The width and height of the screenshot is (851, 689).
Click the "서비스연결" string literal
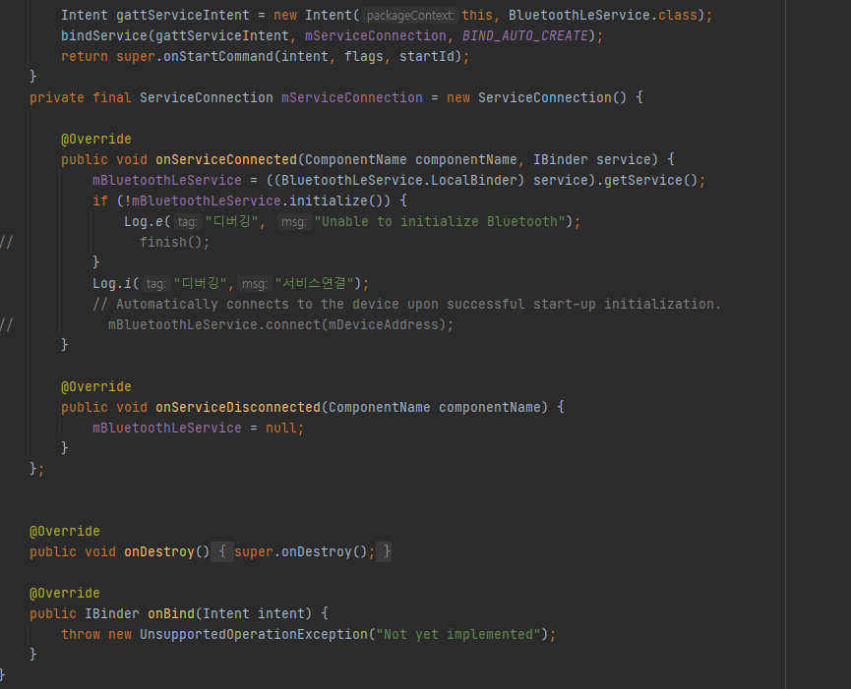coord(314,283)
